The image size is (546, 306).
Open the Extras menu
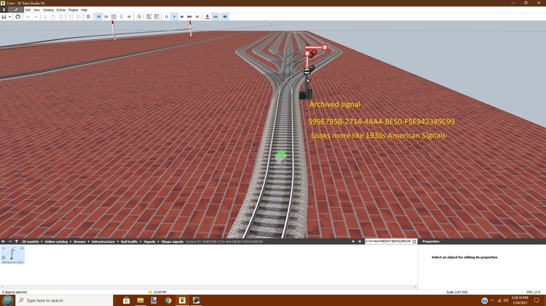point(61,9)
